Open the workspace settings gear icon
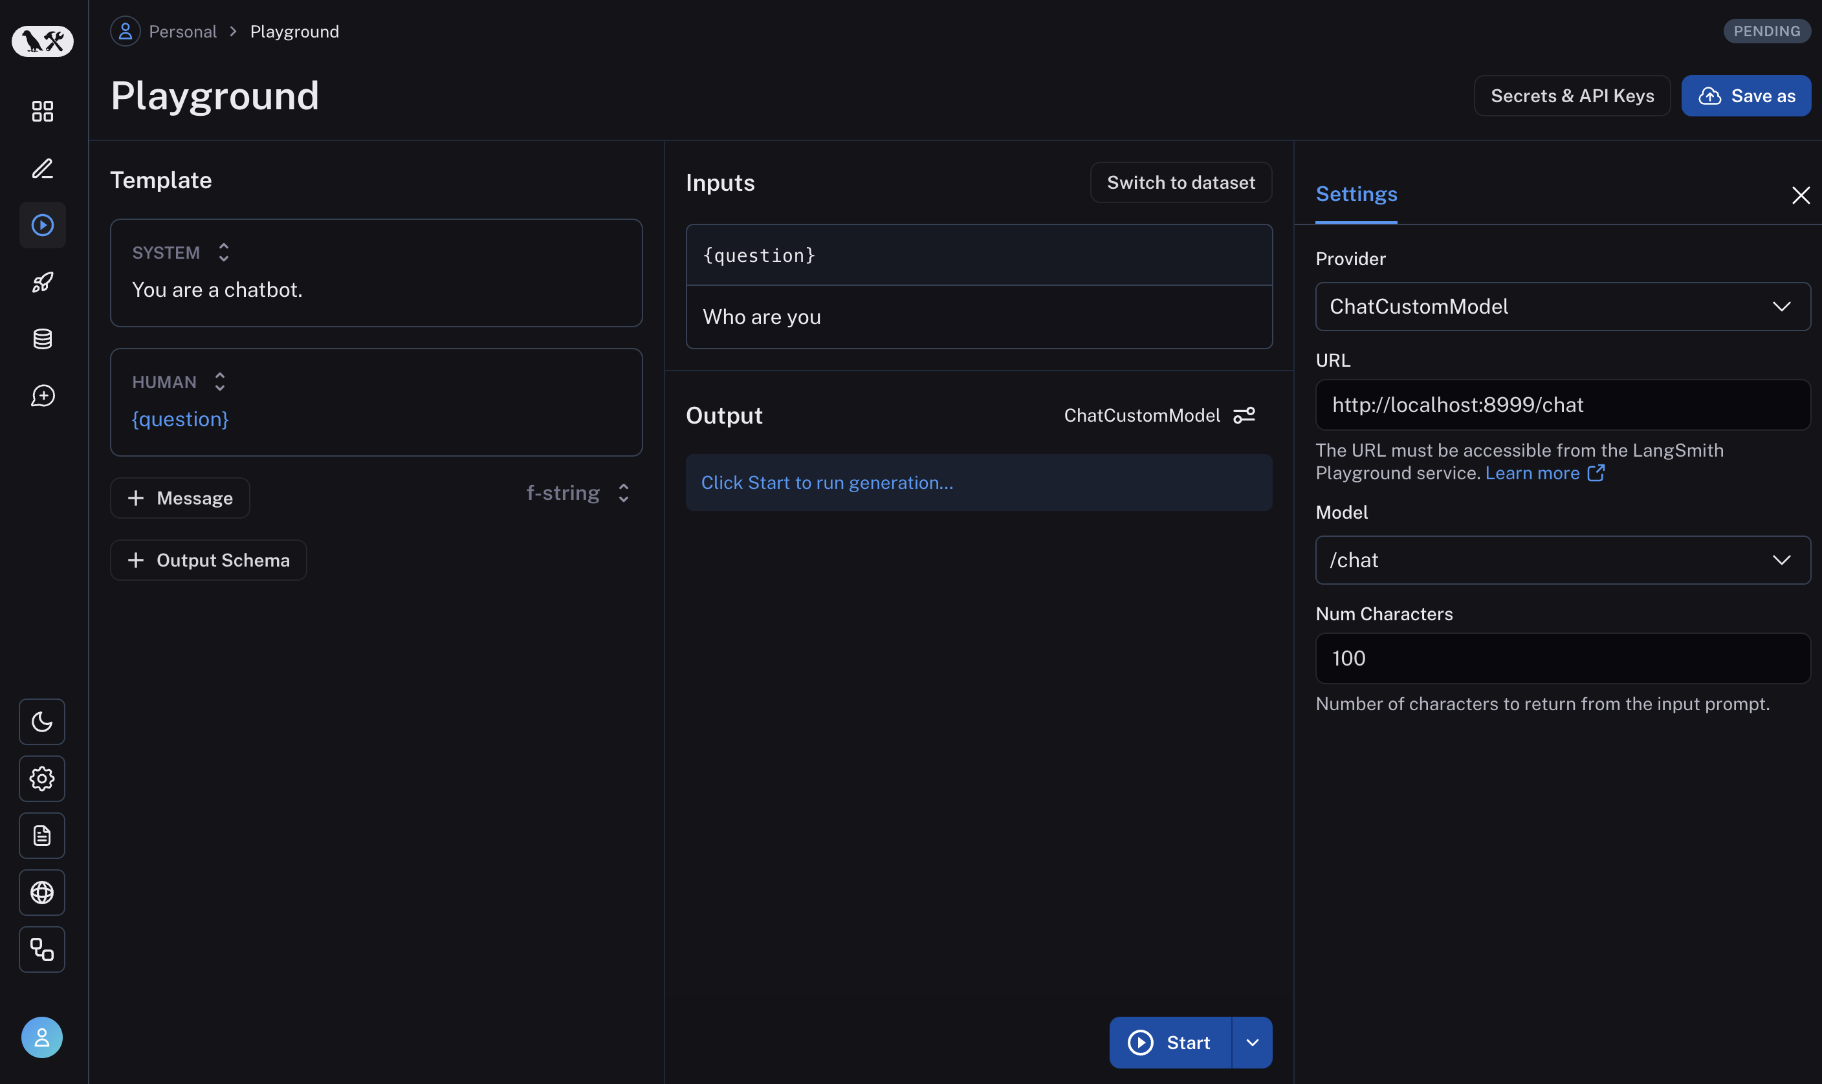This screenshot has height=1084, width=1822. click(41, 778)
